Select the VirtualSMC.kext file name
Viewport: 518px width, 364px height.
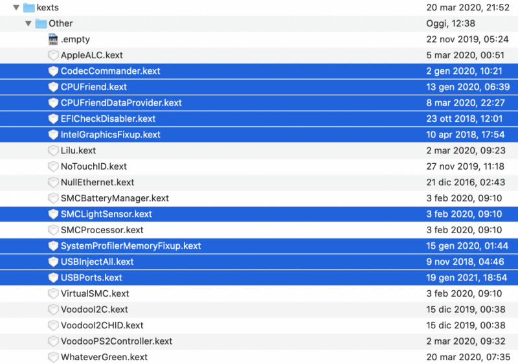tap(95, 293)
